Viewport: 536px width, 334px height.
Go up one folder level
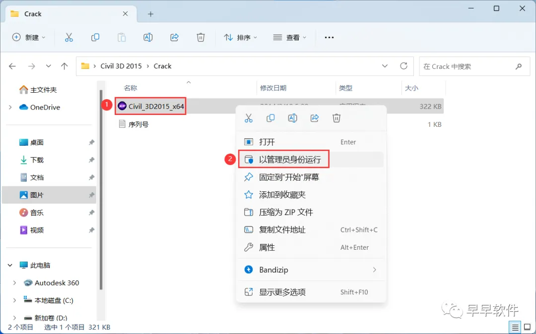click(64, 66)
